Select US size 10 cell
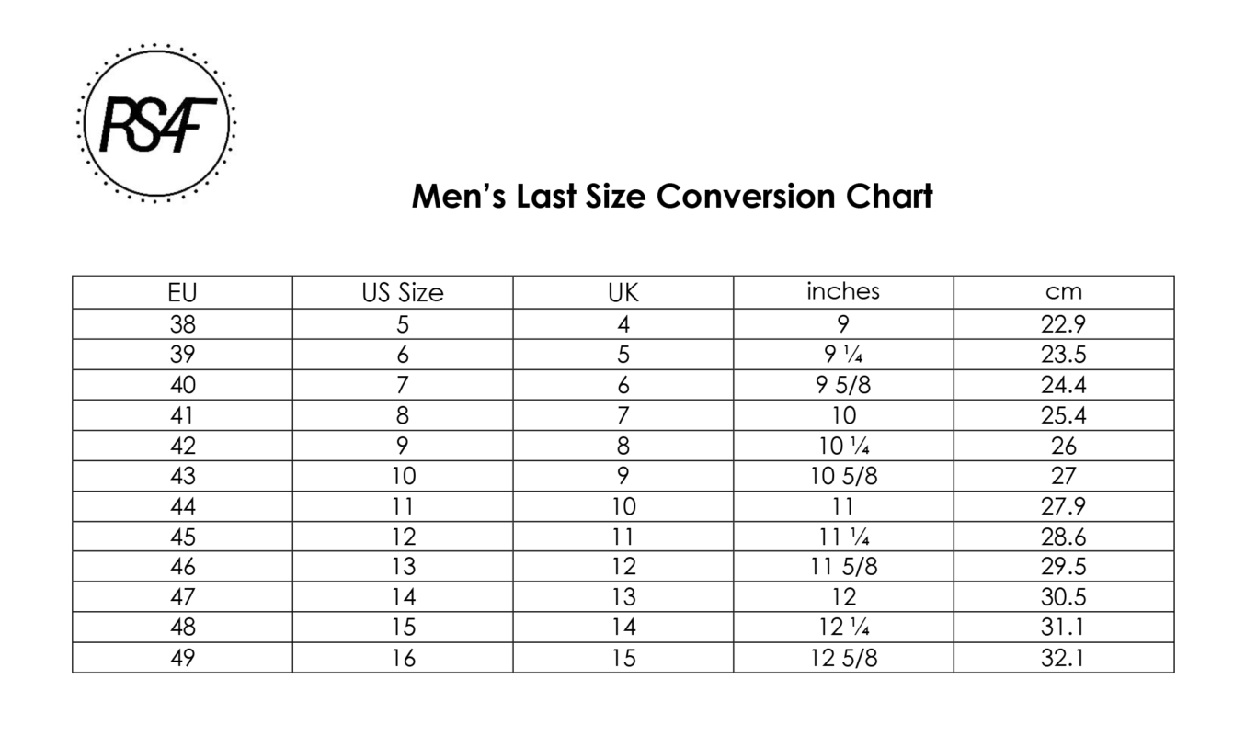The height and width of the screenshot is (735, 1245). 403,476
